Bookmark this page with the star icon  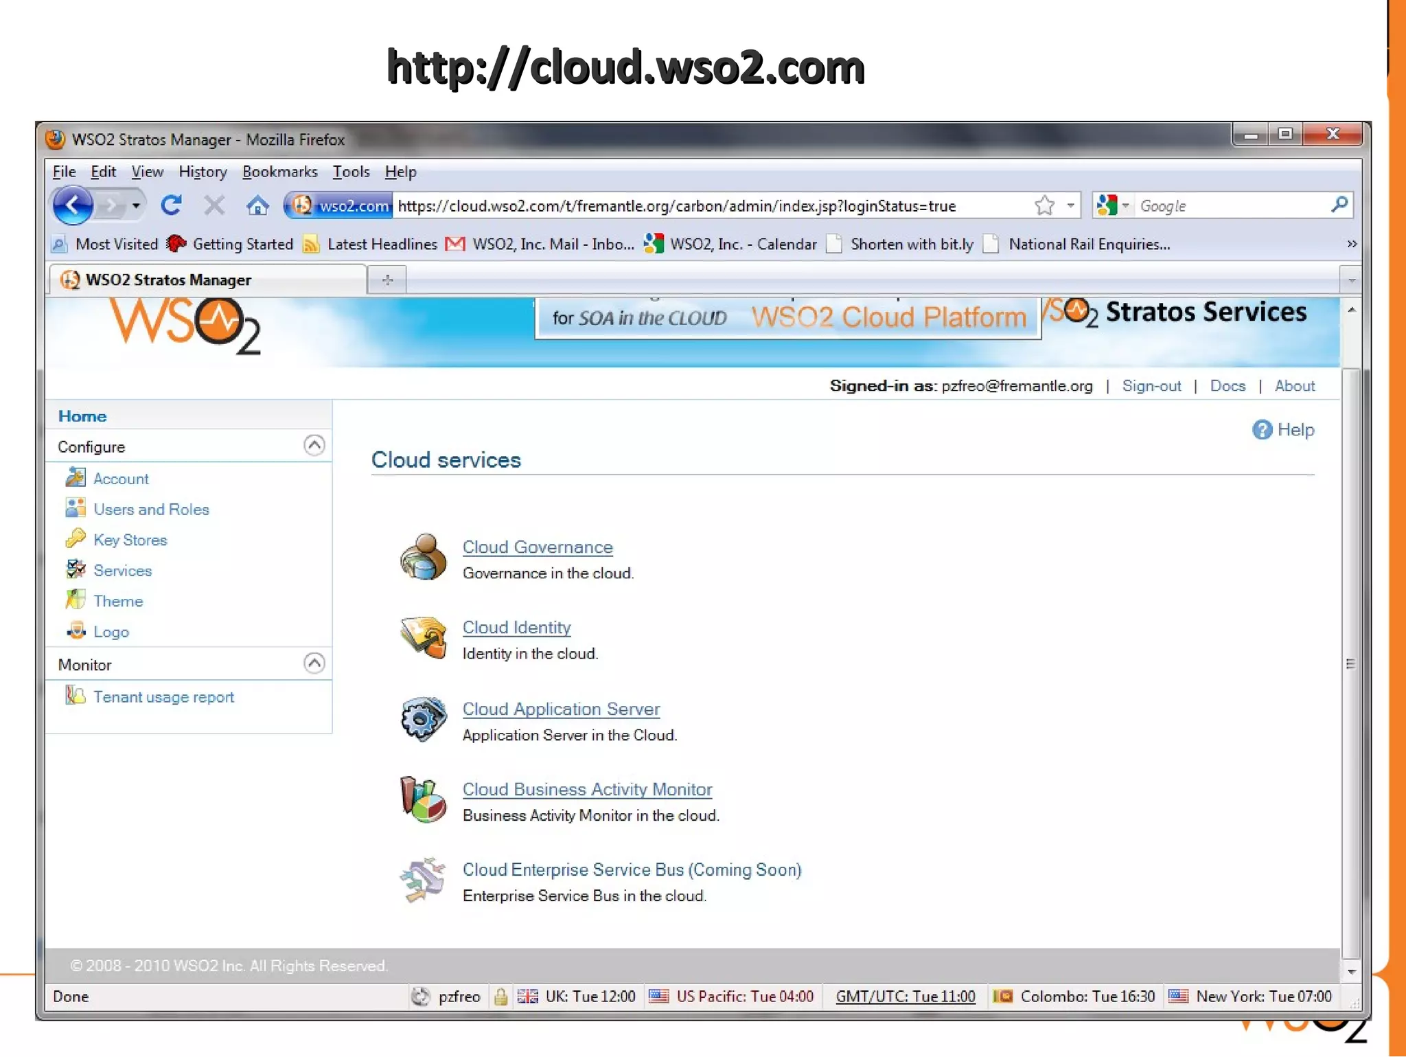coord(1044,205)
